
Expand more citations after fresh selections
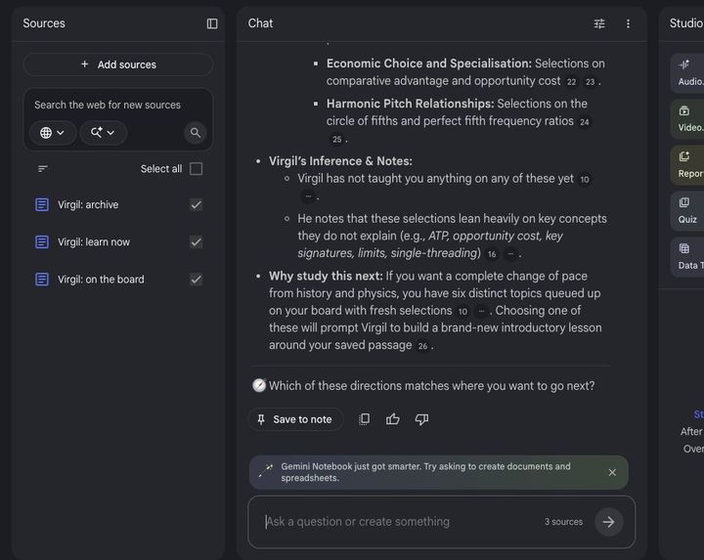click(481, 311)
